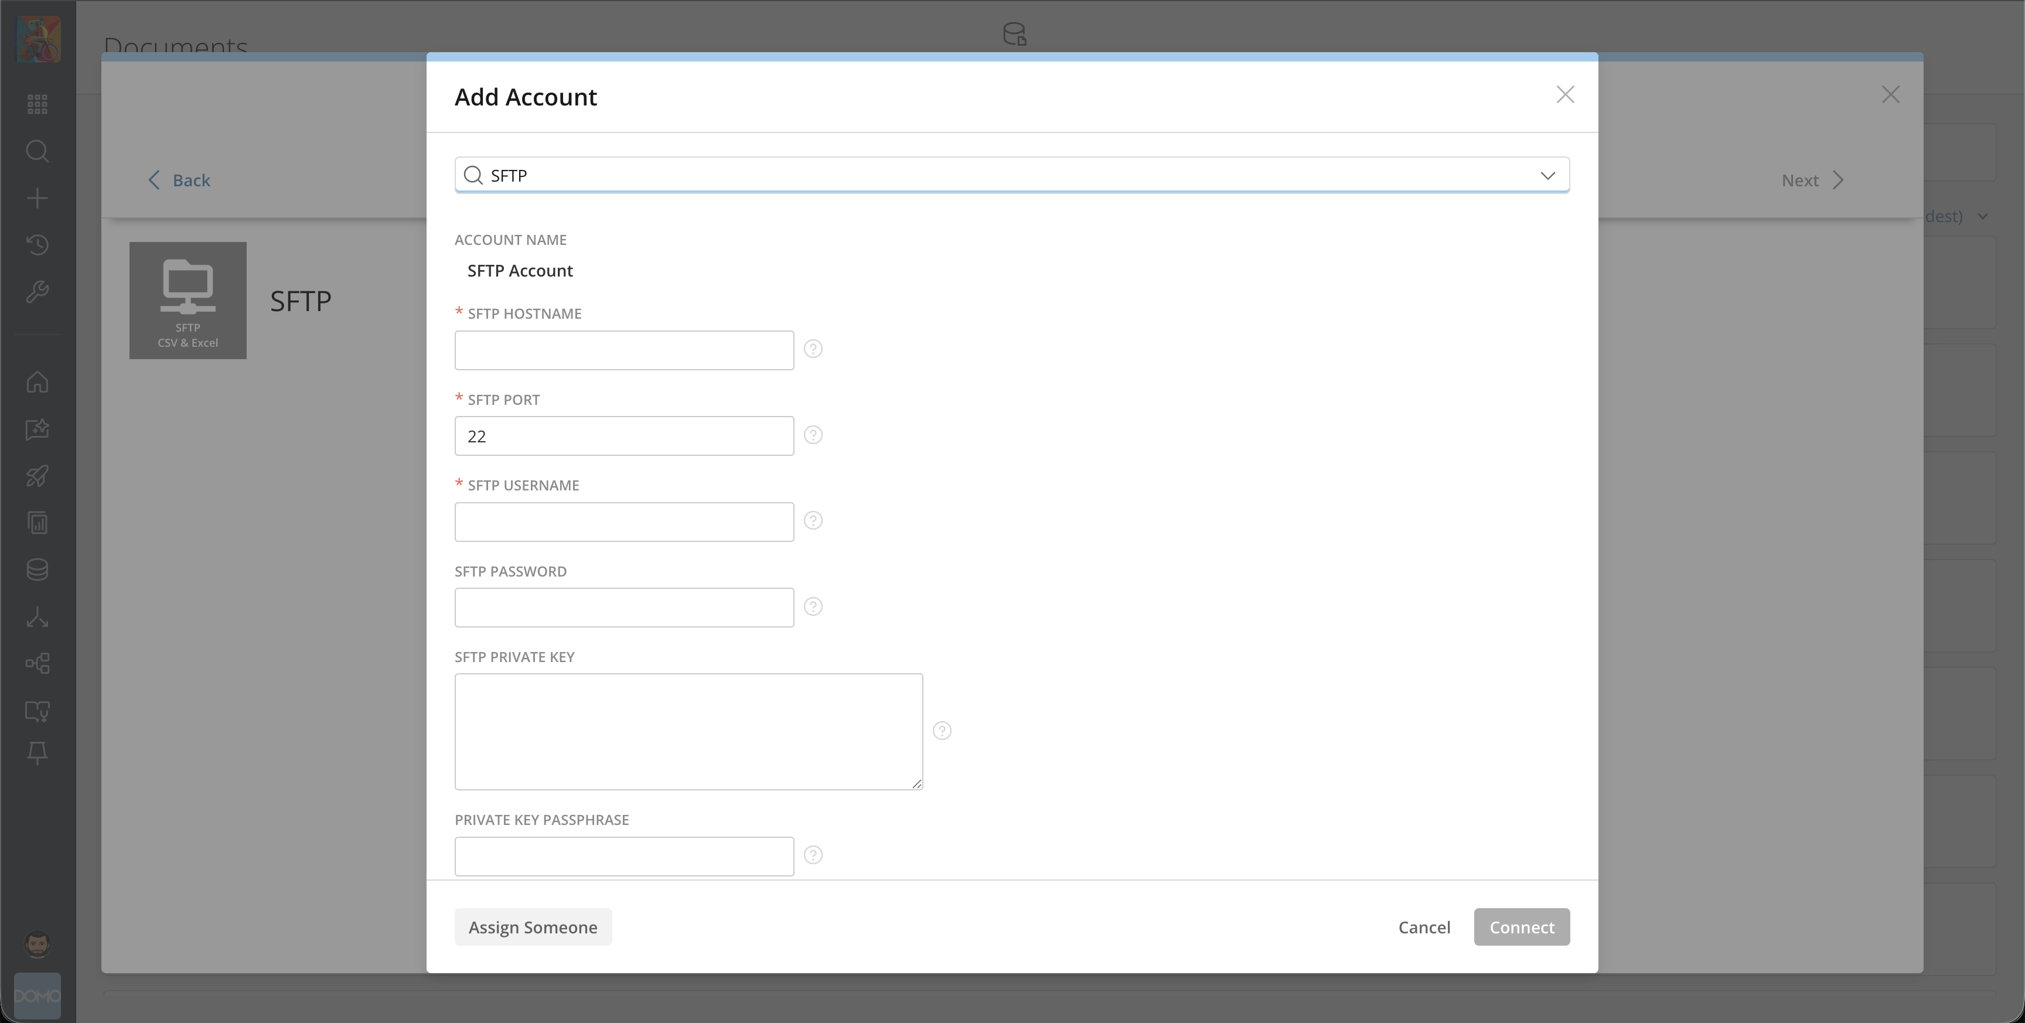The image size is (2025, 1023).
Task: Show help for SFTP Hostname field
Action: (813, 349)
